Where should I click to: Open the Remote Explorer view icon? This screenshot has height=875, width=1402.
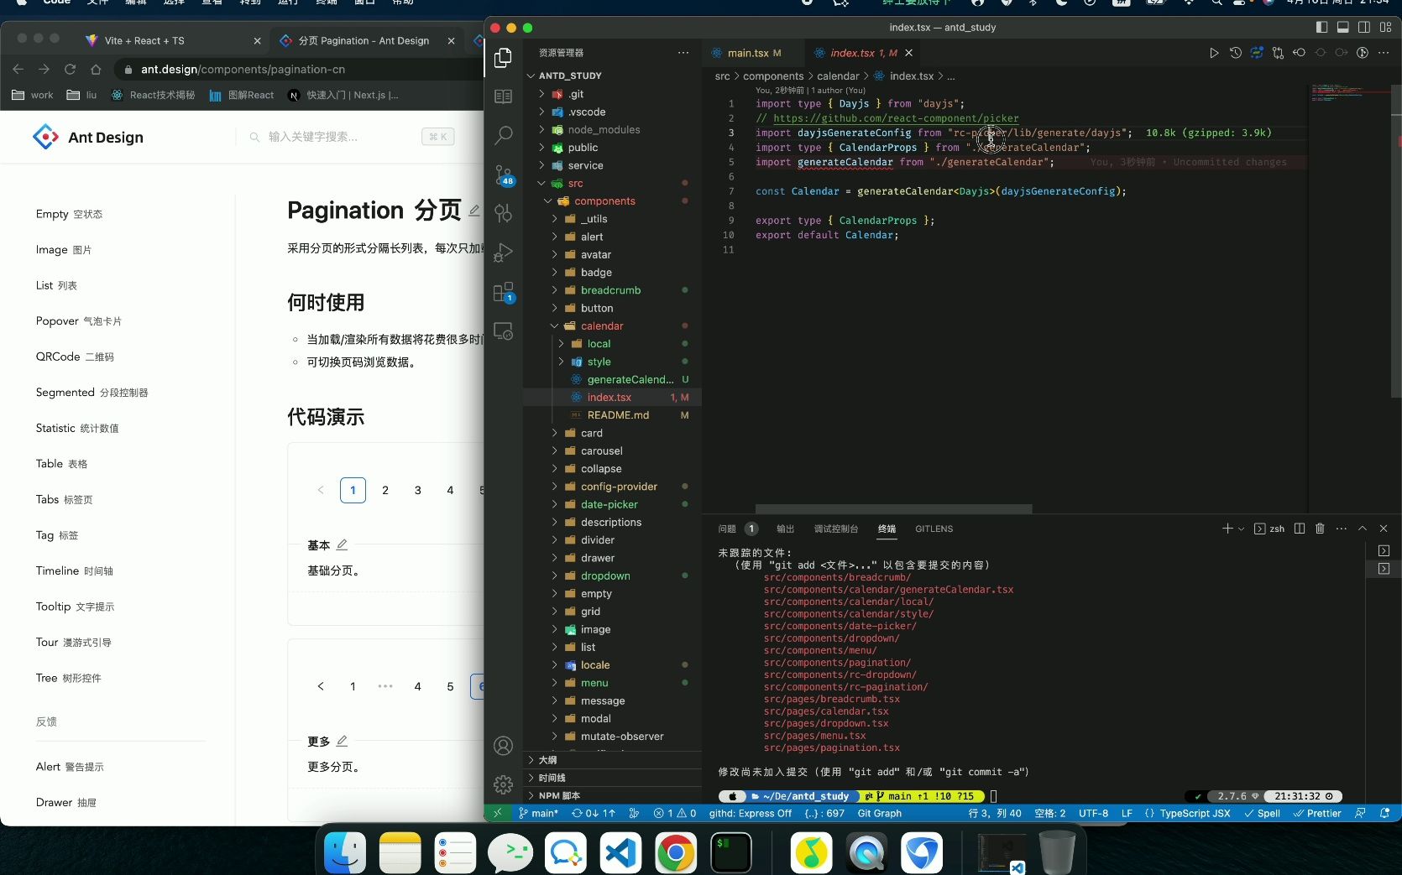click(x=503, y=331)
